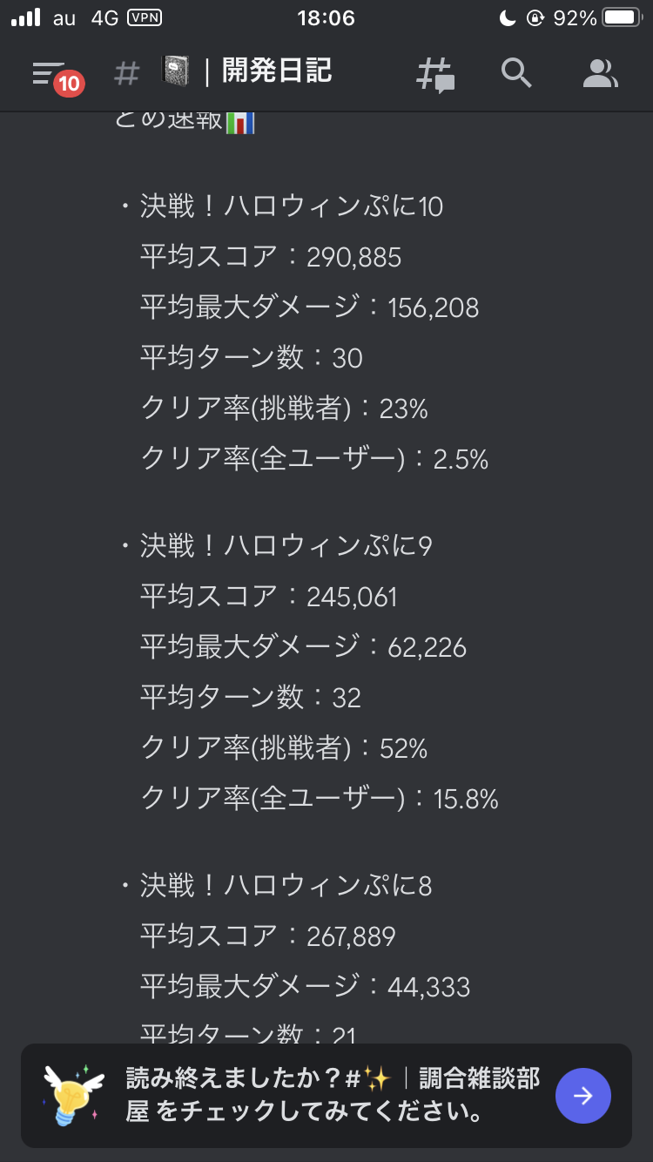Tap the battery icon in status bar
Image resolution: width=653 pixels, height=1162 pixels.
[x=623, y=17]
